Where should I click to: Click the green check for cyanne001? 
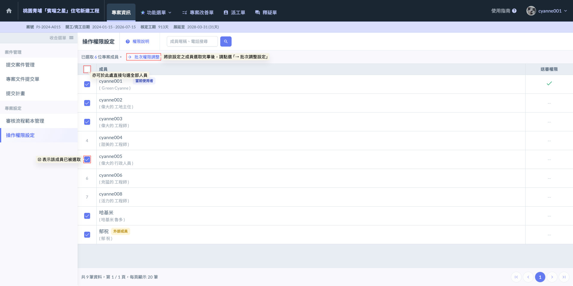click(x=549, y=84)
